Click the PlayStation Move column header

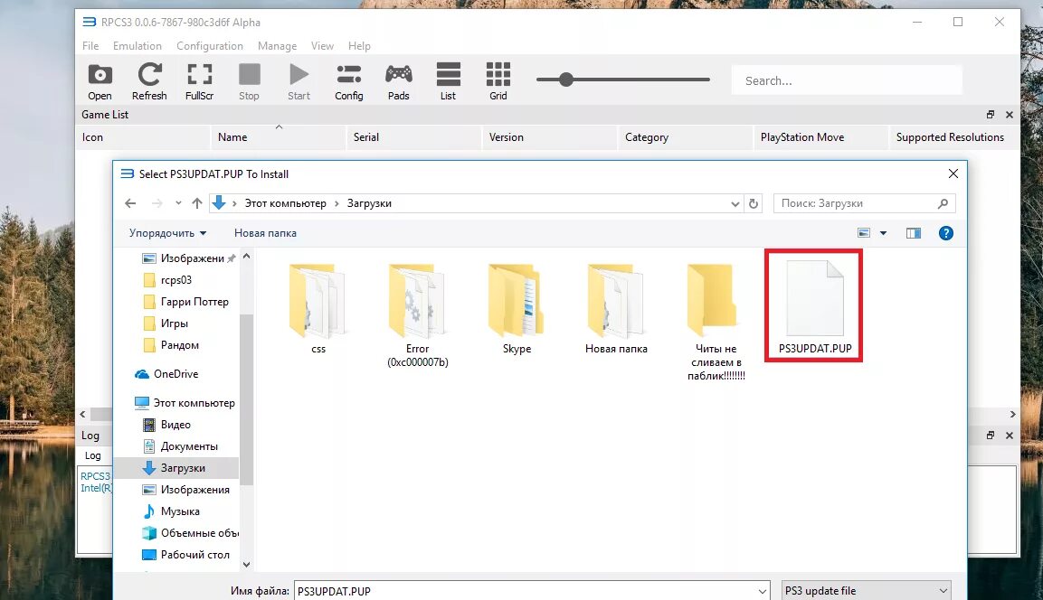coord(820,136)
